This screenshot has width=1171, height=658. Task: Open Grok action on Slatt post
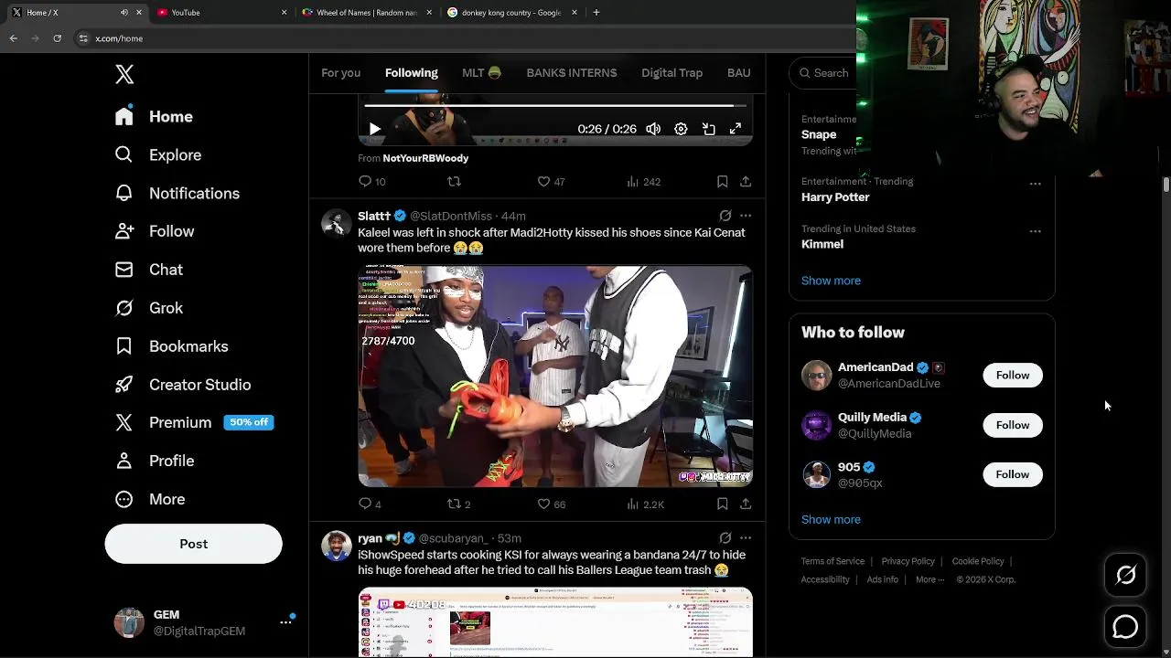point(725,217)
